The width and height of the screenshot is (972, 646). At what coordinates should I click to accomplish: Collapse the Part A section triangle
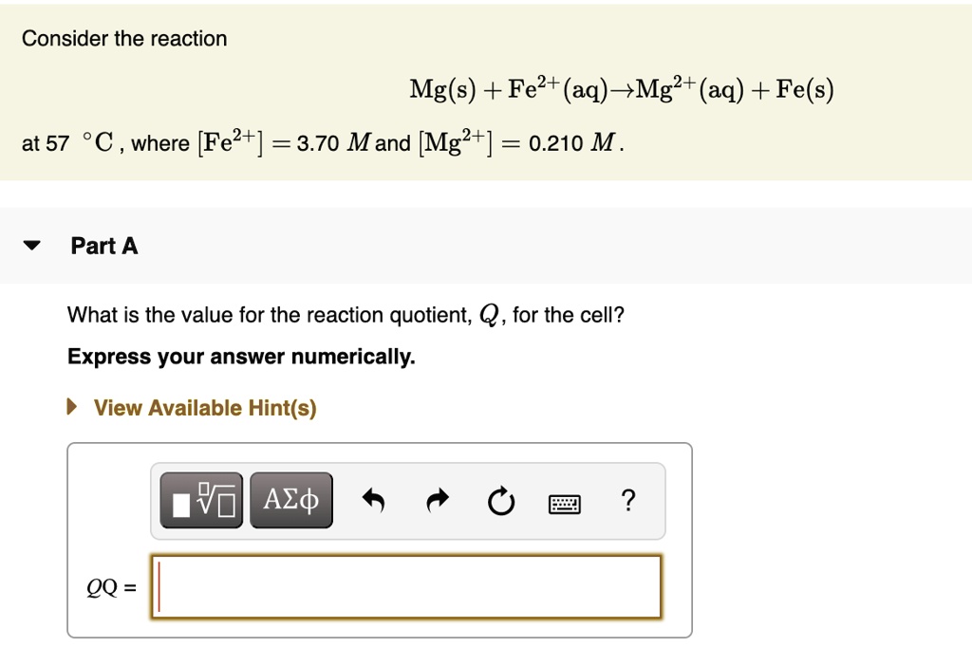[31, 245]
